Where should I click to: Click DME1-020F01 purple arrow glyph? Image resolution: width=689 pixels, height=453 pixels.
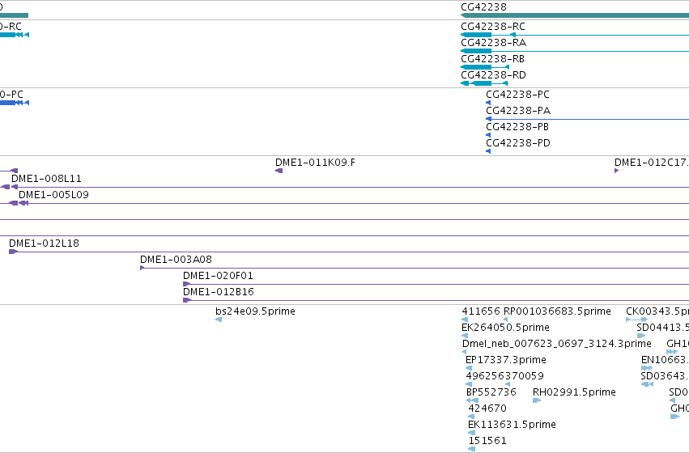[x=187, y=284]
